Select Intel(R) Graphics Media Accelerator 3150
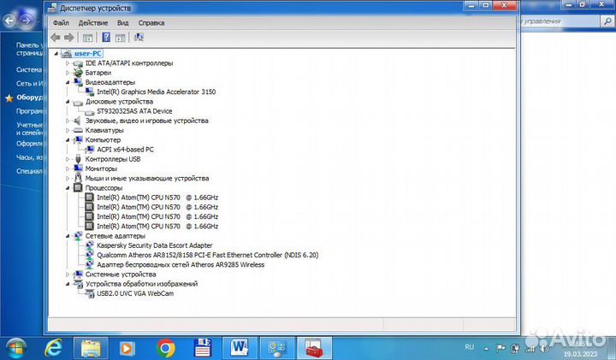Screen dimensions: 616x360 coord(156,91)
